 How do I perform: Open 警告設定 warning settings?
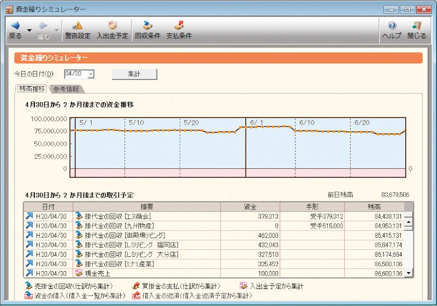[78, 30]
